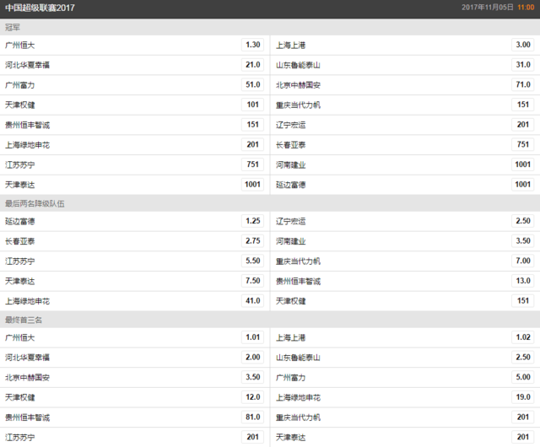This screenshot has height=447, width=540.
Task: Select 上海上港 champion odds 3.00
Action: pyautogui.click(x=523, y=45)
